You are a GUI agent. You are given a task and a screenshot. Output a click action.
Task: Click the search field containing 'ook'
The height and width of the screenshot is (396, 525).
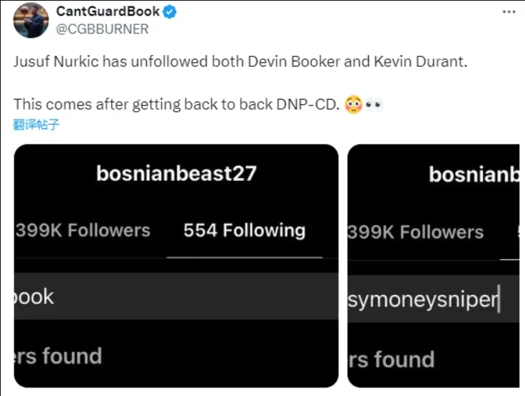click(176, 296)
